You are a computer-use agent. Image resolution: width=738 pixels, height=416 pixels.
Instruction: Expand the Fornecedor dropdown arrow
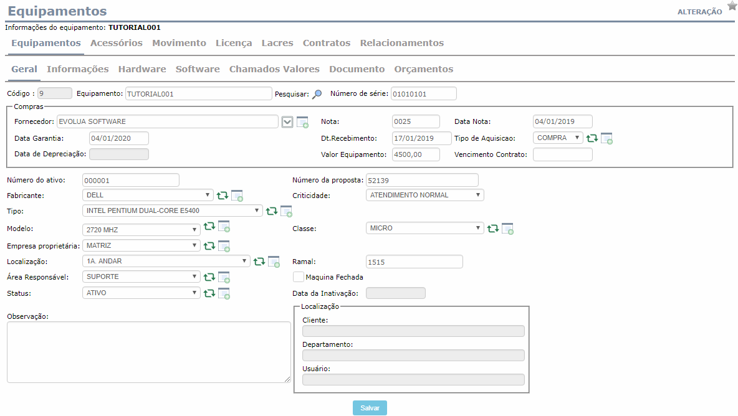[287, 122]
